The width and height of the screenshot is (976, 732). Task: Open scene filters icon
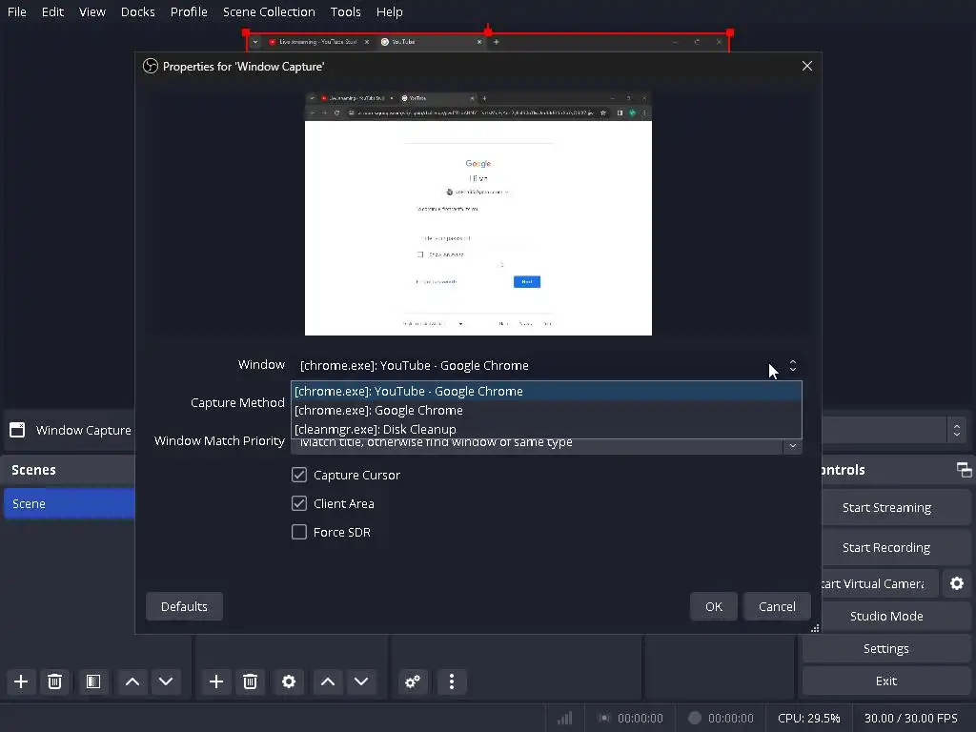click(x=93, y=681)
